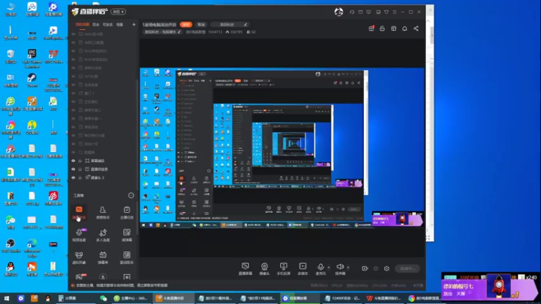Click the rocket gift notification banner

pos(490,287)
